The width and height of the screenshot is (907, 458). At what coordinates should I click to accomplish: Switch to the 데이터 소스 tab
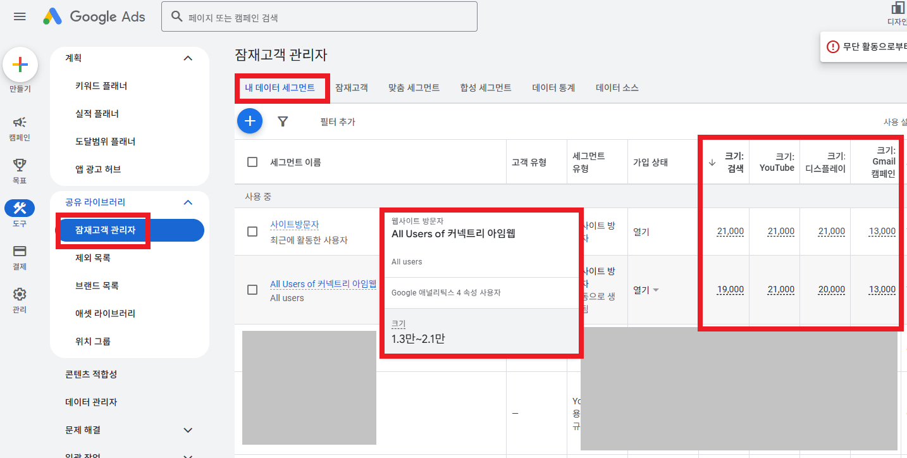[x=617, y=87]
